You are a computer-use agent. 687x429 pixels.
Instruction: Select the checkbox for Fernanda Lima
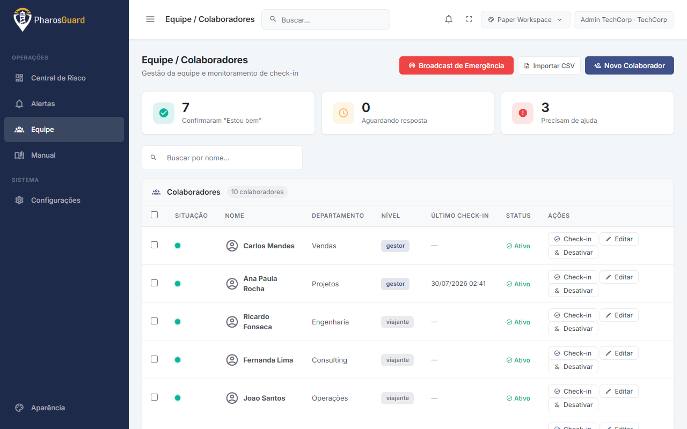pos(155,359)
